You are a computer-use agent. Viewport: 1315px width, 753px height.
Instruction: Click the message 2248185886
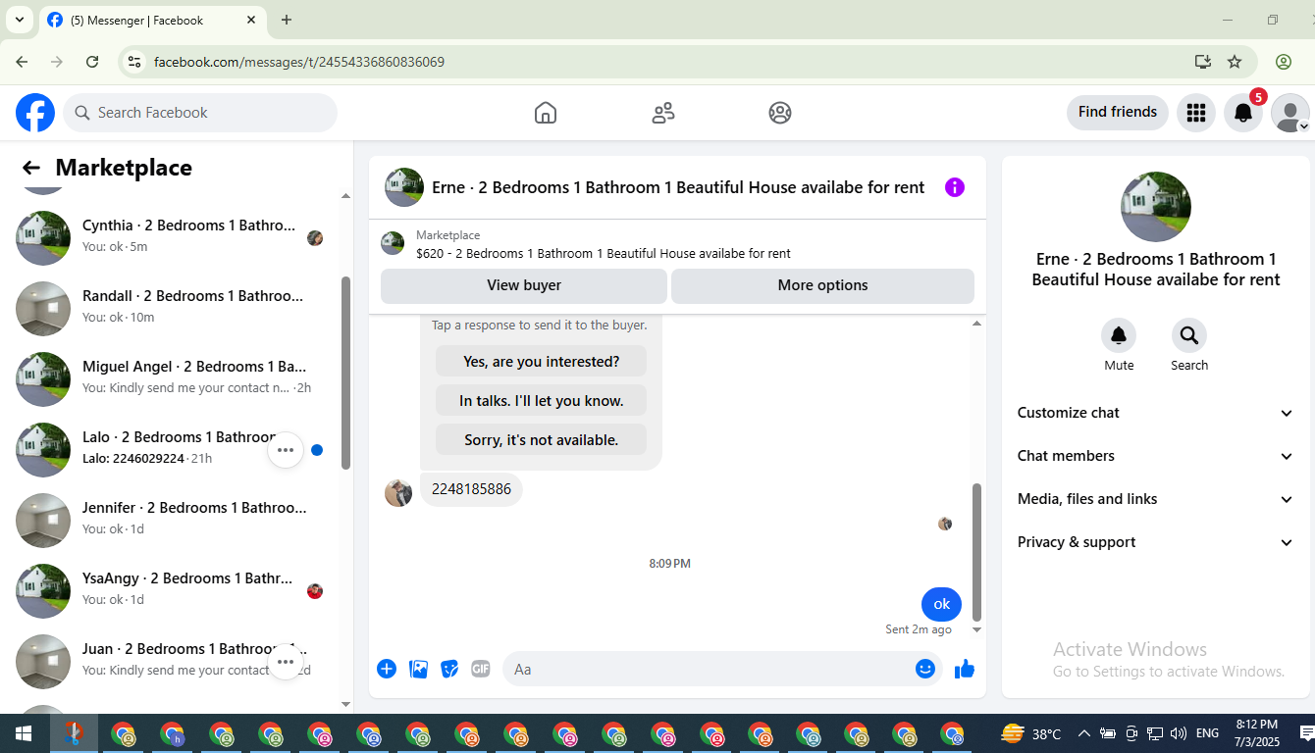[471, 489]
